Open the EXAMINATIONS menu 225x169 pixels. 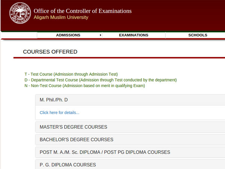coord(133,35)
